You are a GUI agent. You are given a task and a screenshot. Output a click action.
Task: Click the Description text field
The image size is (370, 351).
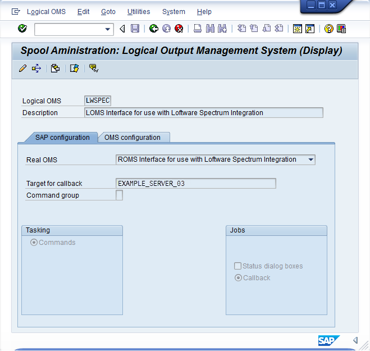[204, 112]
